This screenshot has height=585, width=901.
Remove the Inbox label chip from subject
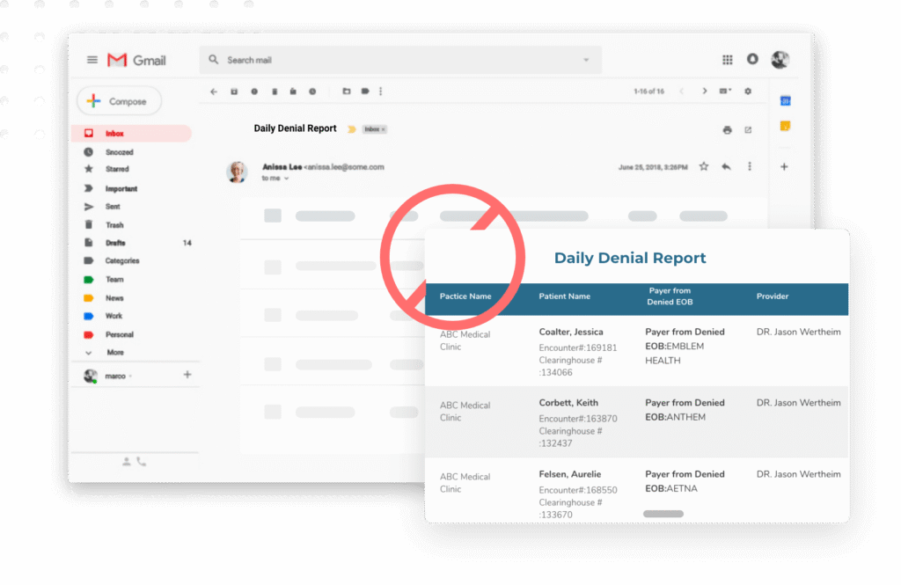[x=384, y=129]
